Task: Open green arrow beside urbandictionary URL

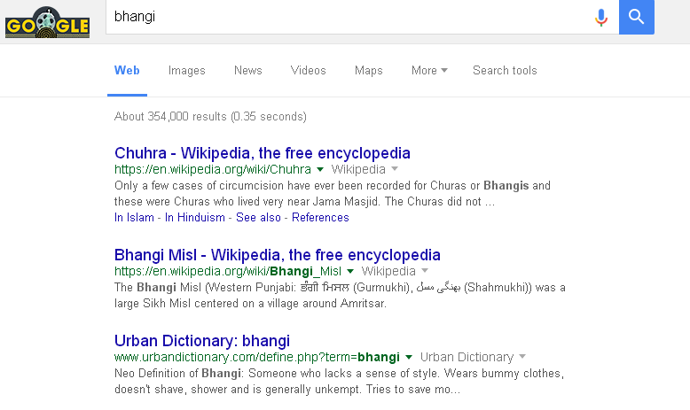Action: tap(408, 357)
